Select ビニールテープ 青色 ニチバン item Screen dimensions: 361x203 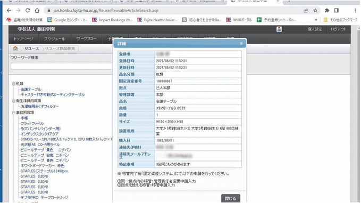pos(45,160)
